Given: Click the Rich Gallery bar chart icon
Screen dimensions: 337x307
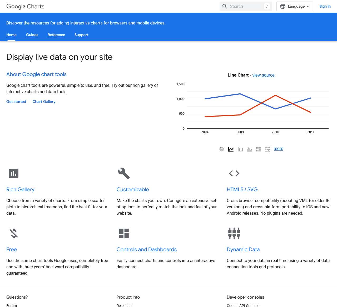Looking at the screenshot, I should pos(14,173).
